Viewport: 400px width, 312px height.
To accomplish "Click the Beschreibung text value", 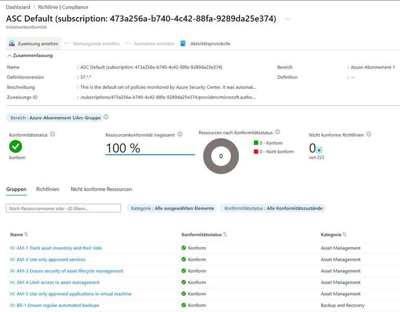I will (168, 87).
